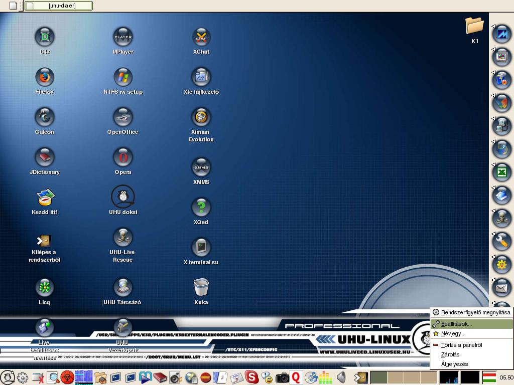Click the exit door button in bottom panel

(x=360, y=377)
